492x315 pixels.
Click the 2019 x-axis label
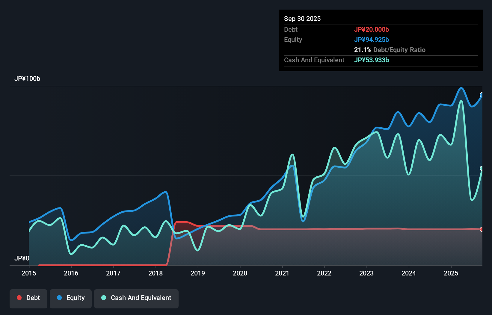tap(198, 273)
